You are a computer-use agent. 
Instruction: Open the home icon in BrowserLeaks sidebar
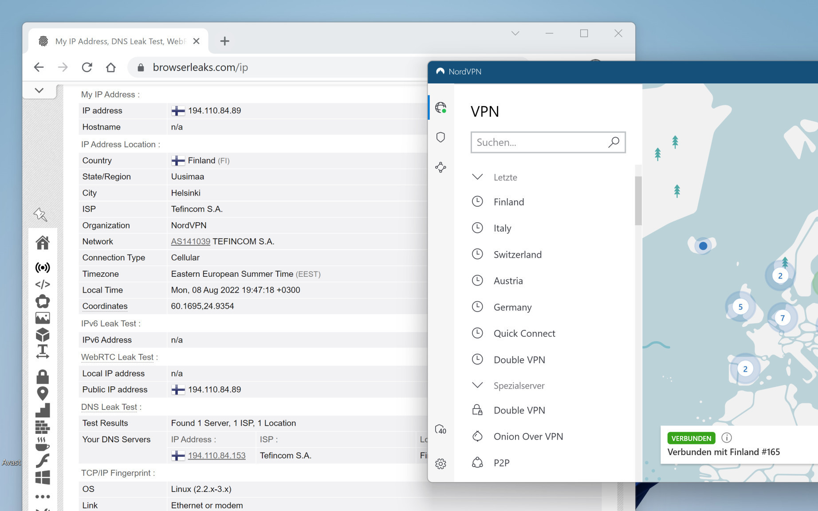pos(43,243)
